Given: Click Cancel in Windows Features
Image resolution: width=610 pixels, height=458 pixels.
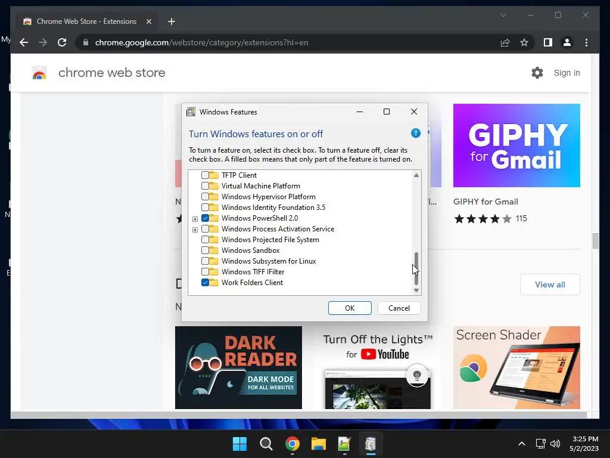Looking at the screenshot, I should pyautogui.click(x=399, y=308).
